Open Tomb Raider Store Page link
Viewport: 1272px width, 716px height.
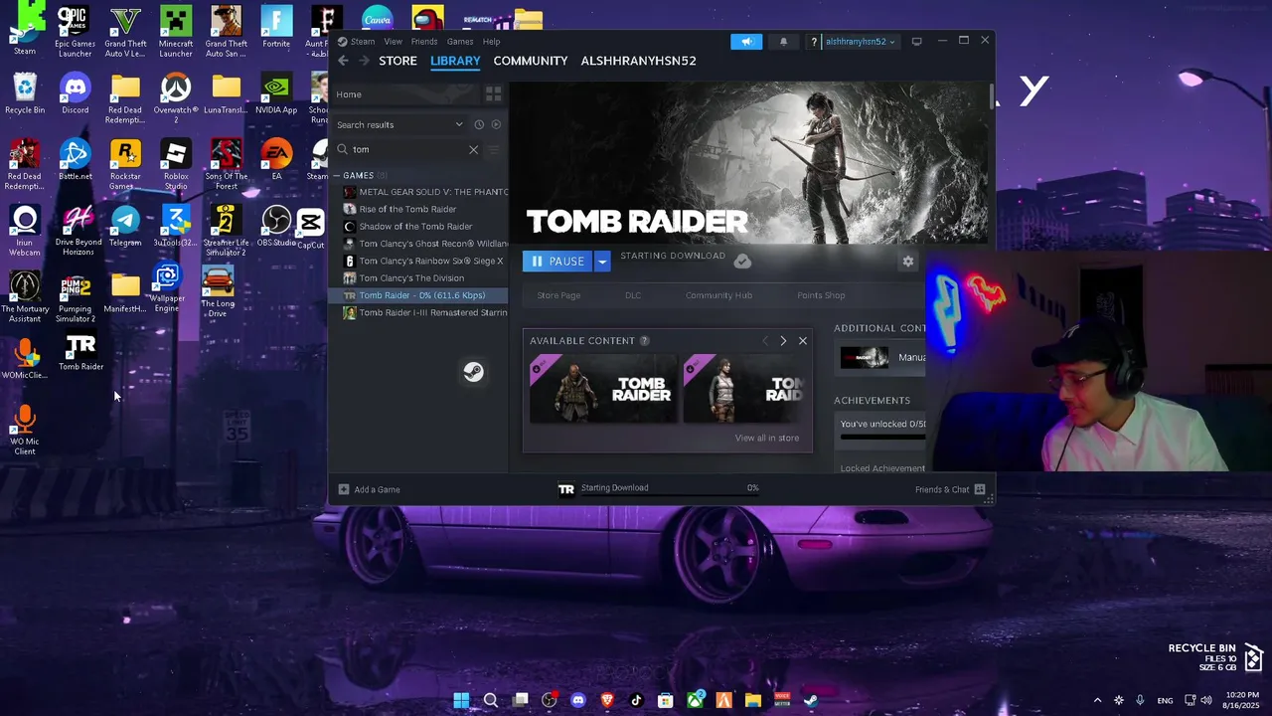(x=558, y=295)
